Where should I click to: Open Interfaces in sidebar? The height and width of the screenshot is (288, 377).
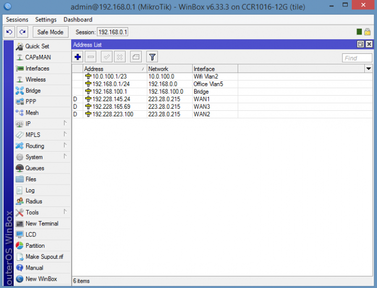(42, 68)
